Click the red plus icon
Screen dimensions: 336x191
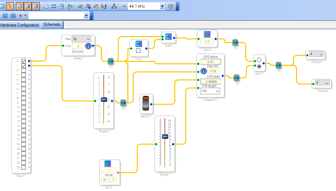click(20, 16)
